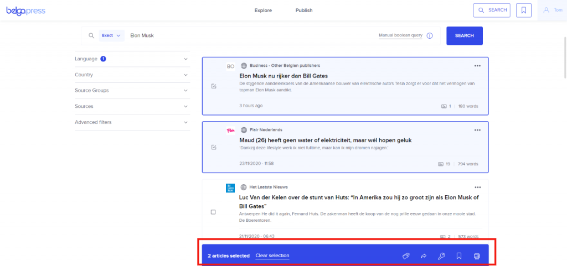
Task: Click the info icon beside Manual boolean query
Action: (x=430, y=36)
